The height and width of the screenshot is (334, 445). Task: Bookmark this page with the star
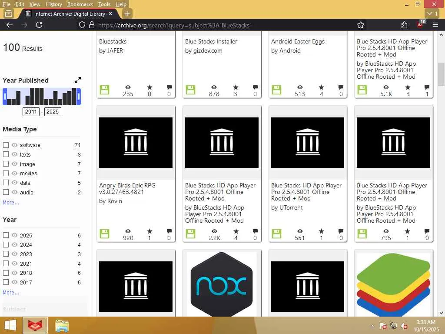[x=361, y=25]
